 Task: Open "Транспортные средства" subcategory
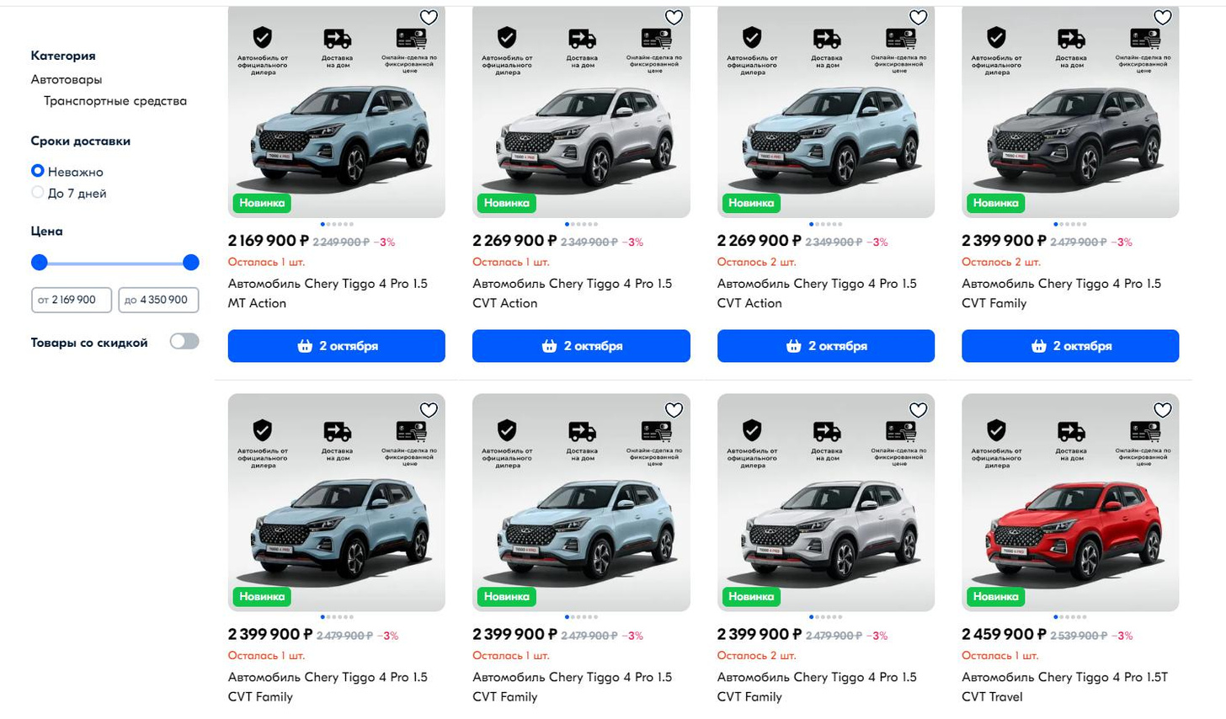point(115,101)
